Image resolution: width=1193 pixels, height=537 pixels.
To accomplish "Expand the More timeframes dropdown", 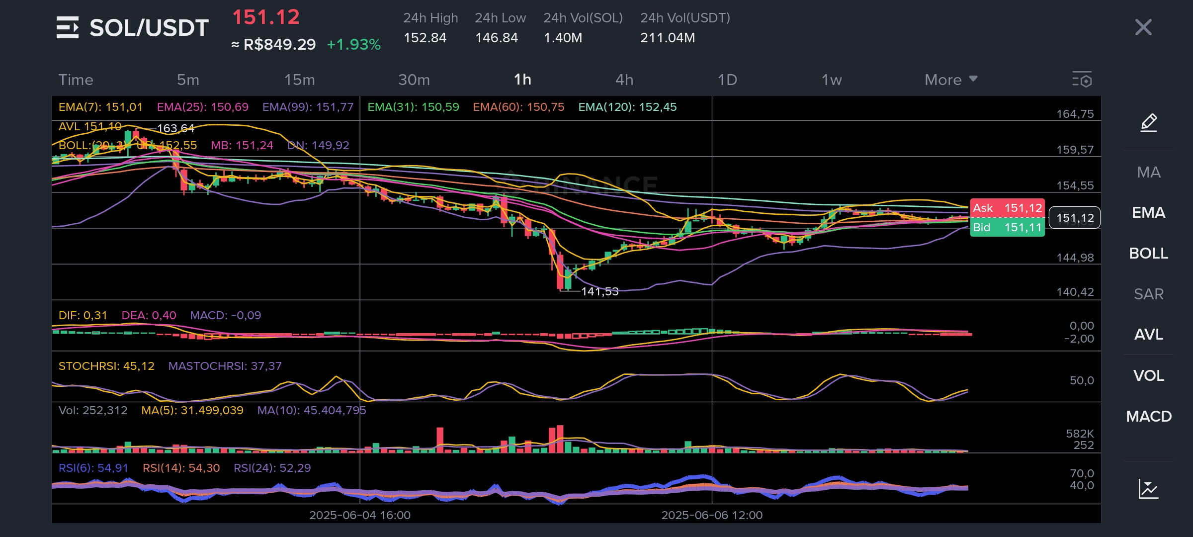I will (x=950, y=80).
